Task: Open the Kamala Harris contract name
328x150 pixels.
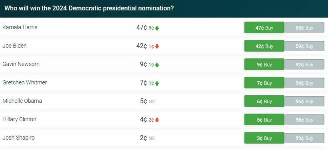Action: [x=20, y=27]
